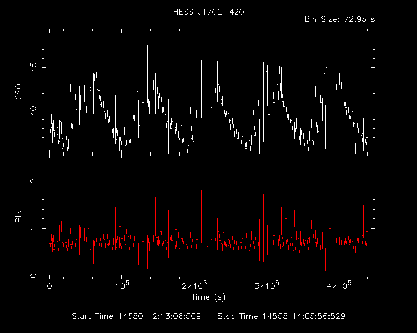Click the 0 tick label on PIN y-axis
The image size is (417, 333).
(33, 276)
